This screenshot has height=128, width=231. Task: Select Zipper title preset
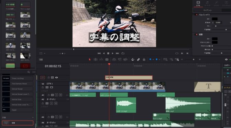coord(18,110)
